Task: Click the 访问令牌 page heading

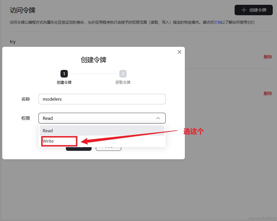Action: [x=23, y=10]
